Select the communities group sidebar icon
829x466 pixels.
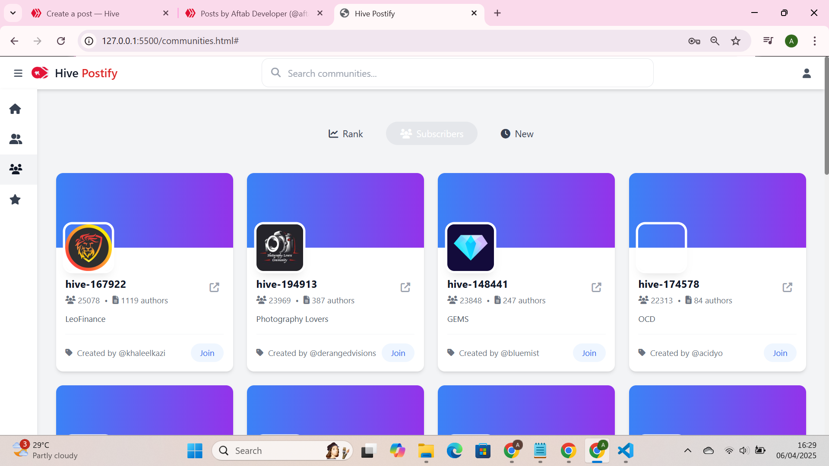(16, 169)
